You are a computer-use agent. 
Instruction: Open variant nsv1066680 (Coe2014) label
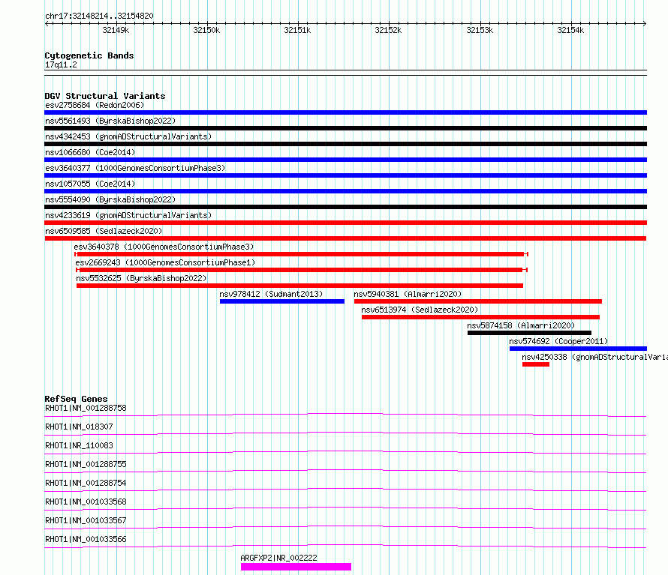pos(90,152)
